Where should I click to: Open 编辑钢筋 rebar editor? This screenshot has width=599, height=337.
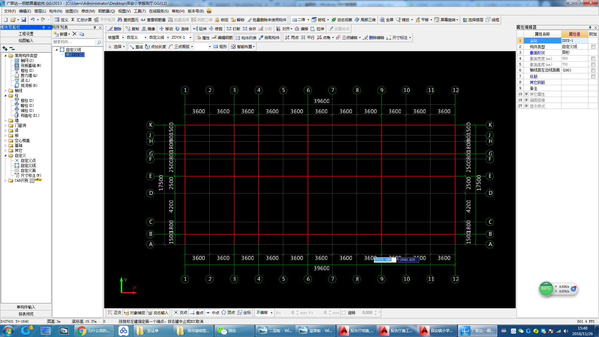[x=222, y=37]
